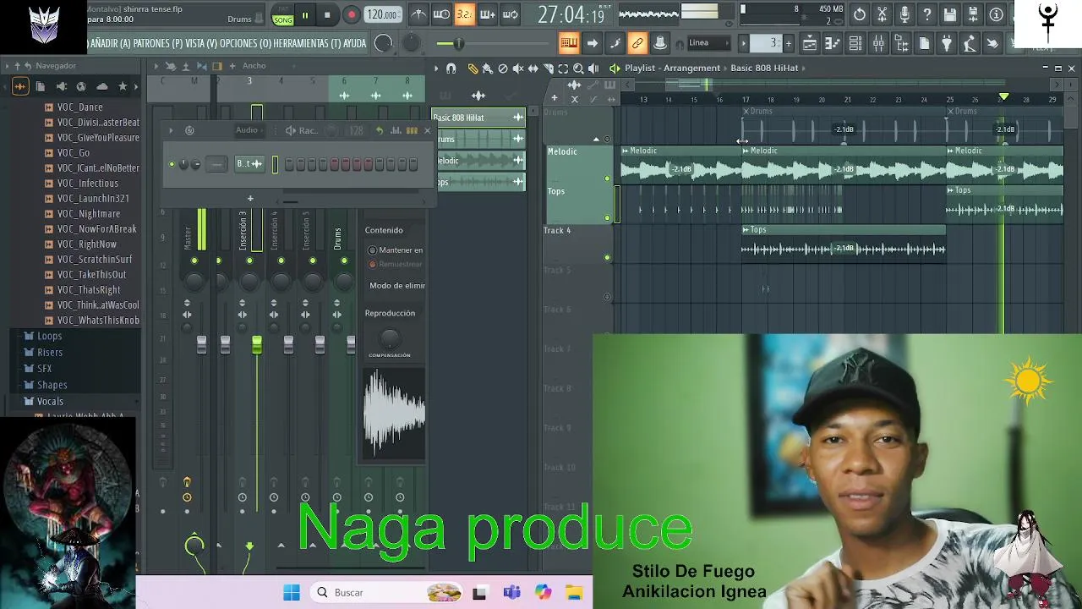Image resolution: width=1082 pixels, height=609 pixels.
Task: Collapse the Vocals folder in the browser
Action: click(50, 401)
